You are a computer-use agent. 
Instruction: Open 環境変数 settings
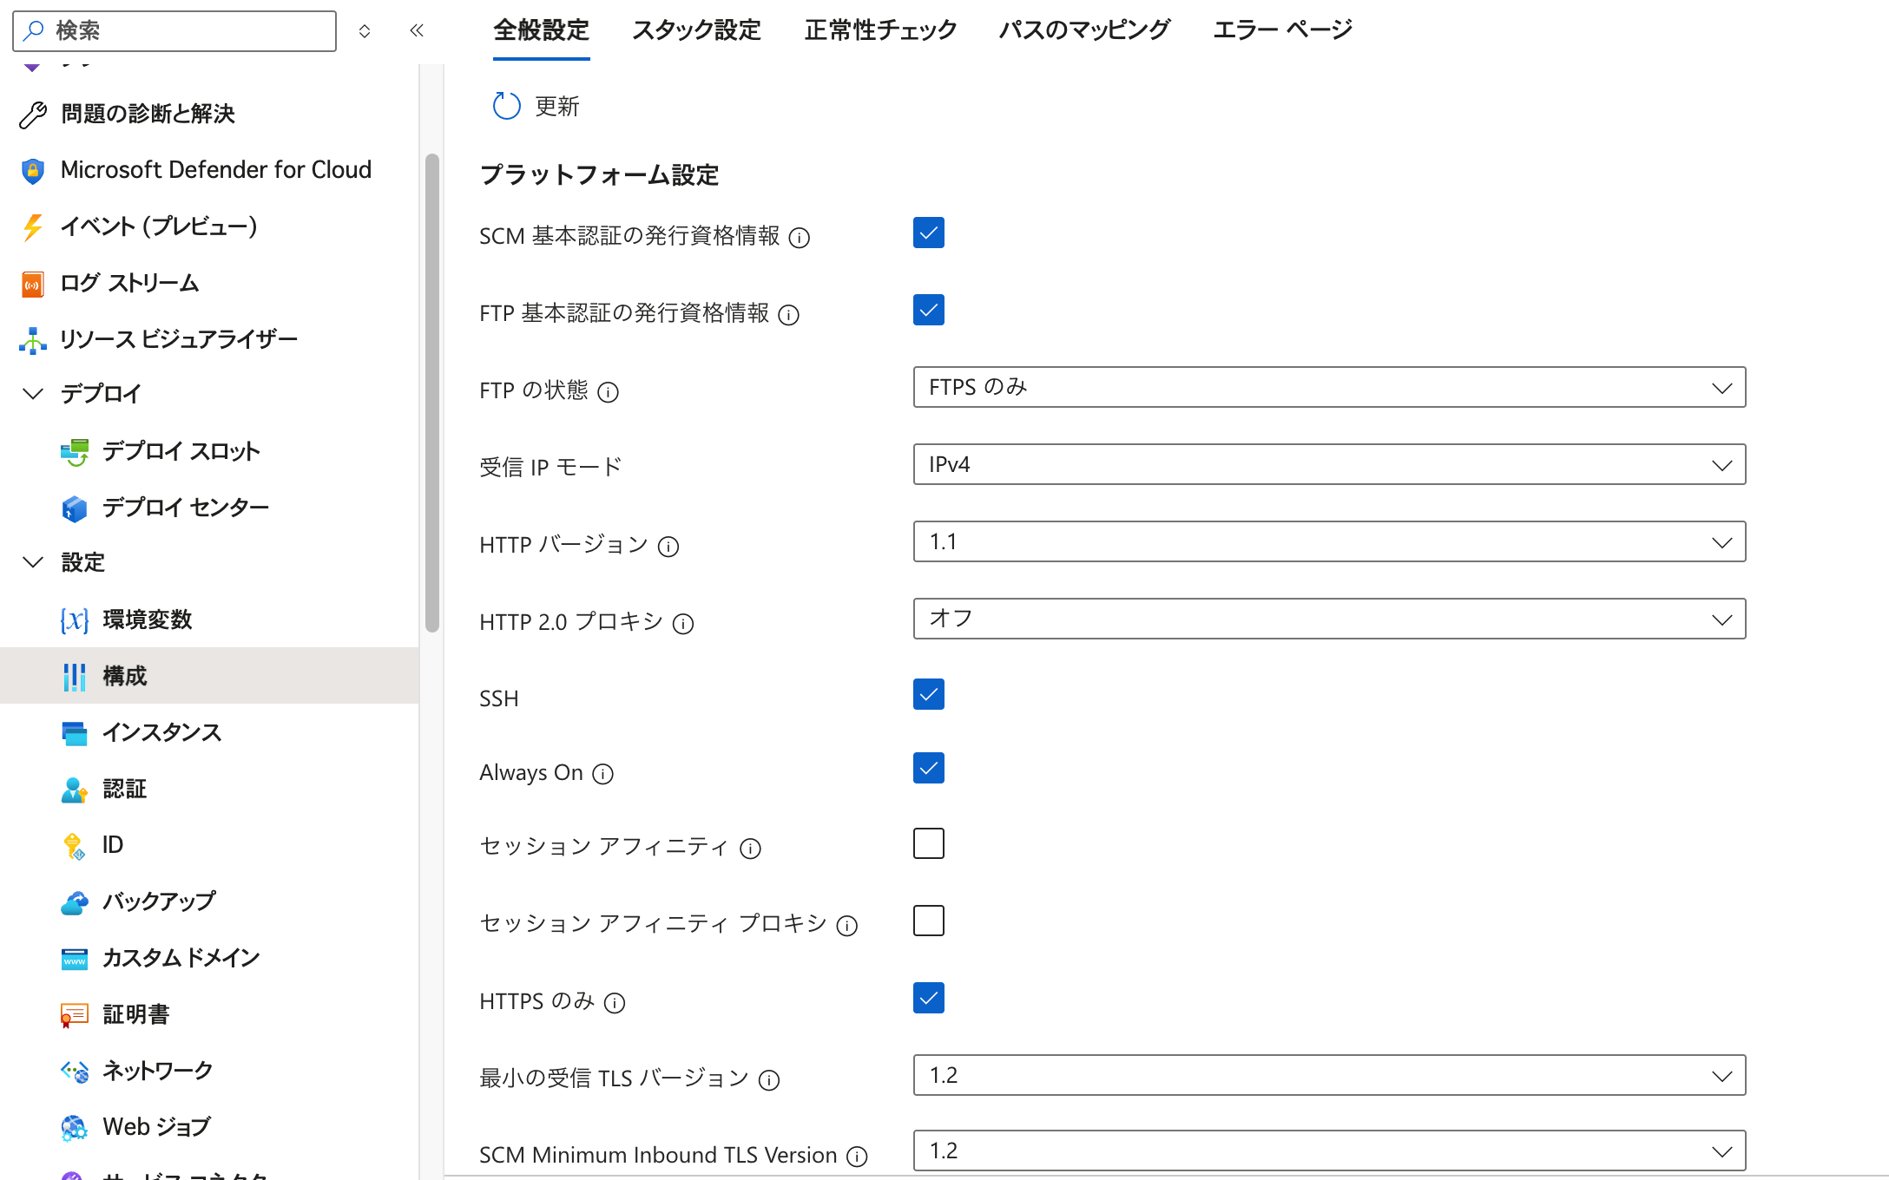point(148,619)
